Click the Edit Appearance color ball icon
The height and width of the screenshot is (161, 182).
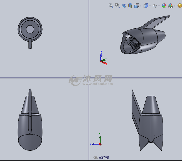pyautogui.click(x=164, y=6)
